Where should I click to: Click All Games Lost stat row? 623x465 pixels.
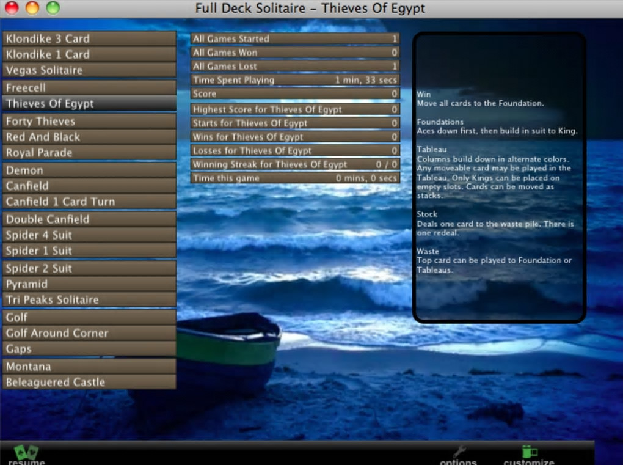click(x=295, y=66)
